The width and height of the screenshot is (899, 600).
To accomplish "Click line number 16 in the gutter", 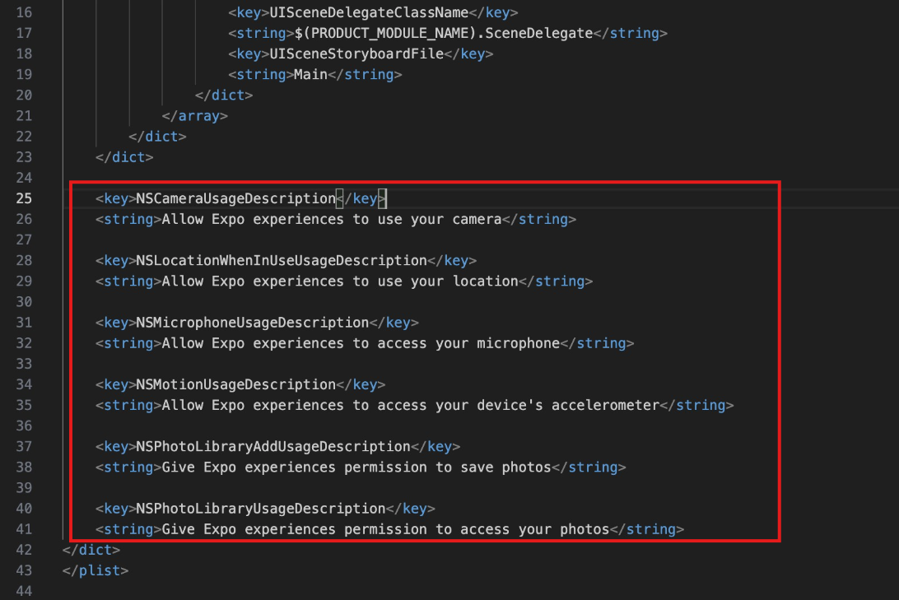I will coord(23,13).
